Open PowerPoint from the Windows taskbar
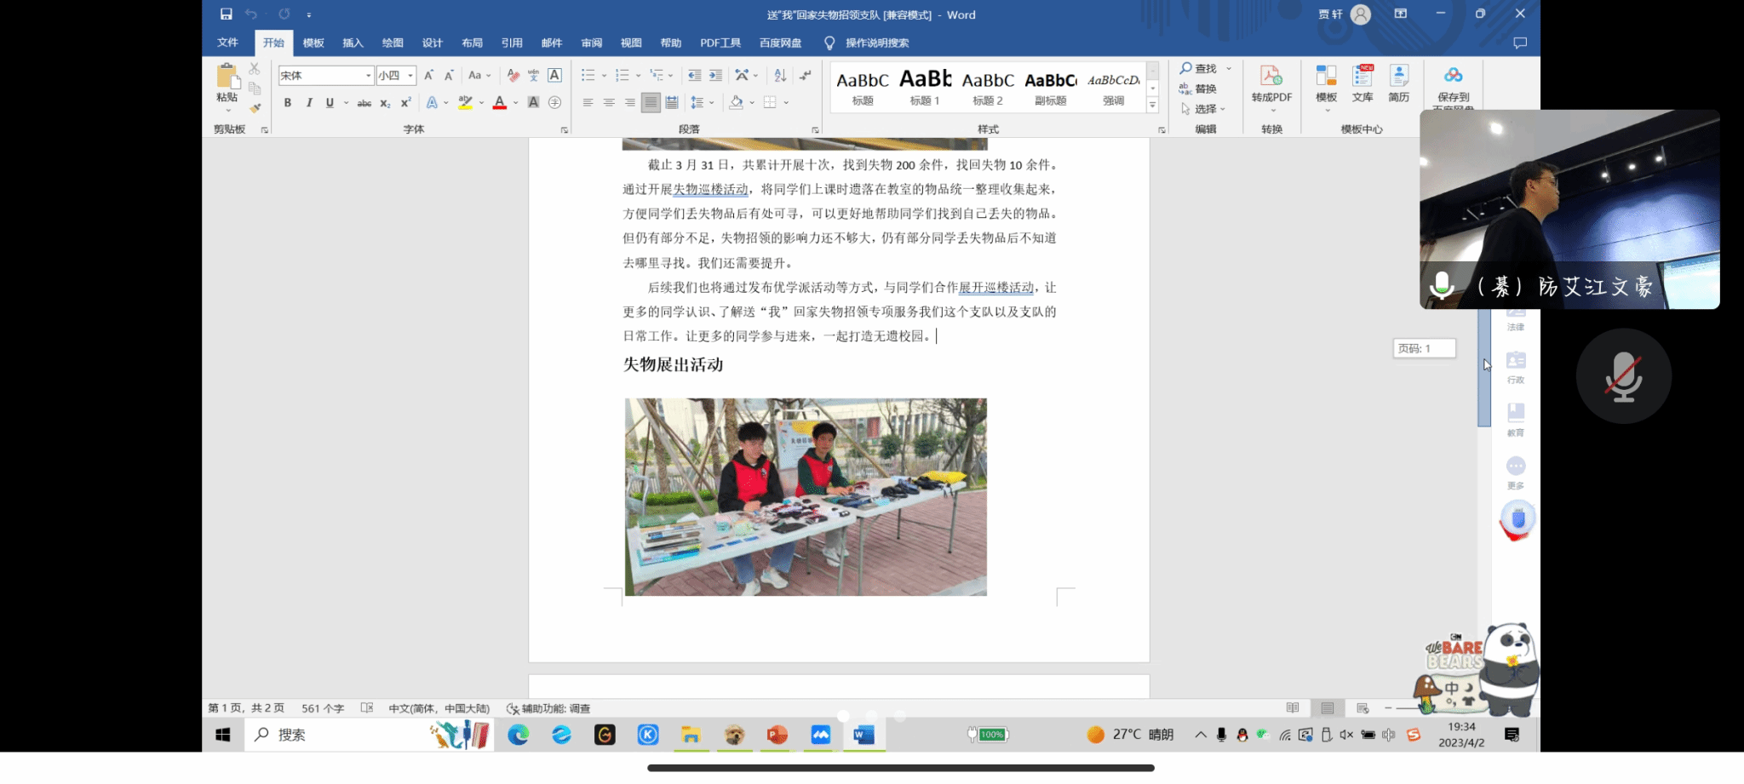This screenshot has height=784, width=1744. point(777,735)
